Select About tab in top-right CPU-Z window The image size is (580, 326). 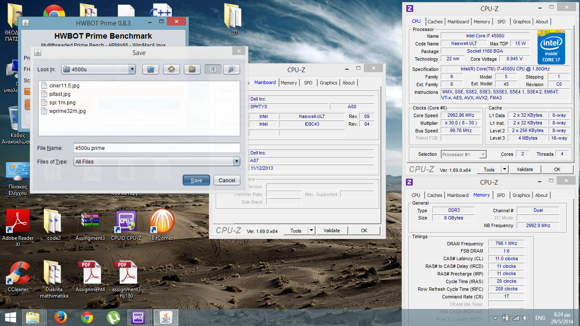(x=542, y=22)
